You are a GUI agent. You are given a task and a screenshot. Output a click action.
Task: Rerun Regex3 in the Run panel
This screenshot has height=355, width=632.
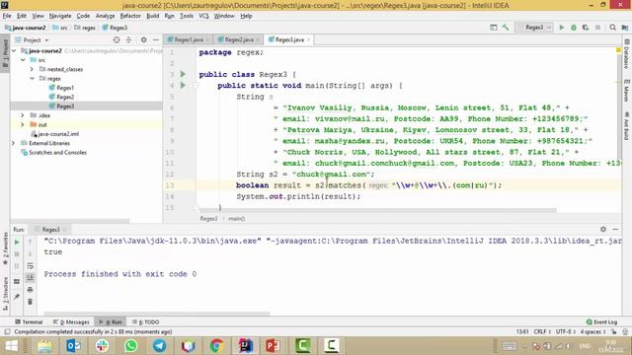(17, 243)
